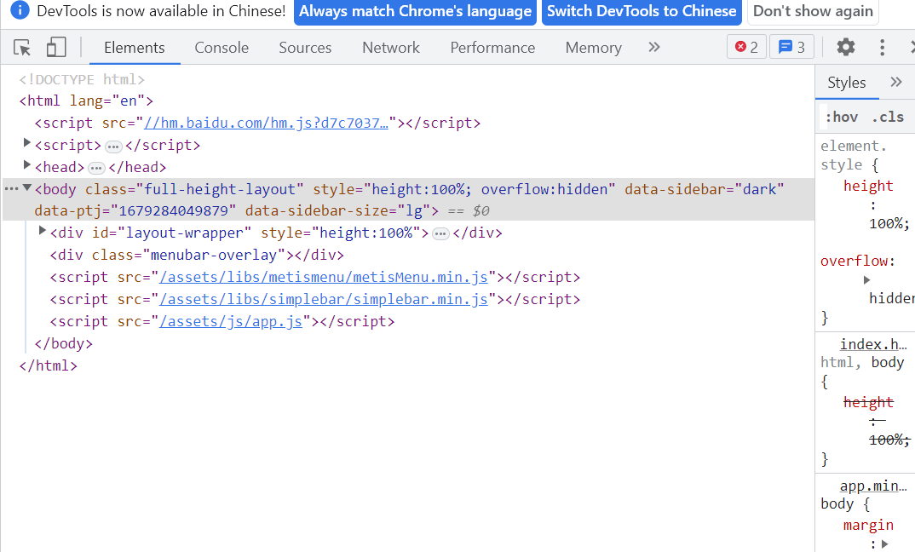Viewport: 915px width, 552px height.
Task: Open the Memory tab
Action: pyautogui.click(x=594, y=47)
